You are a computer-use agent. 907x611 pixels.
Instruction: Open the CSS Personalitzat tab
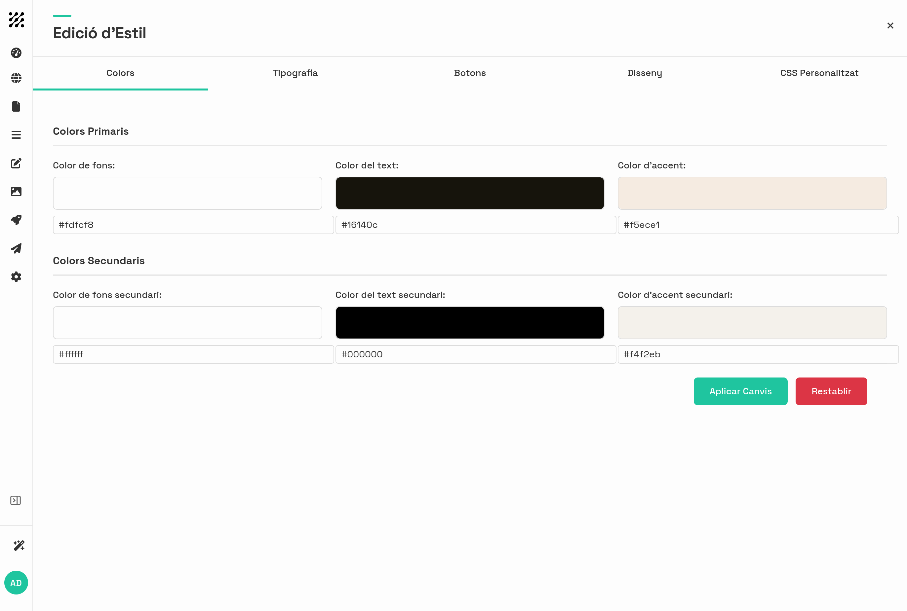819,73
